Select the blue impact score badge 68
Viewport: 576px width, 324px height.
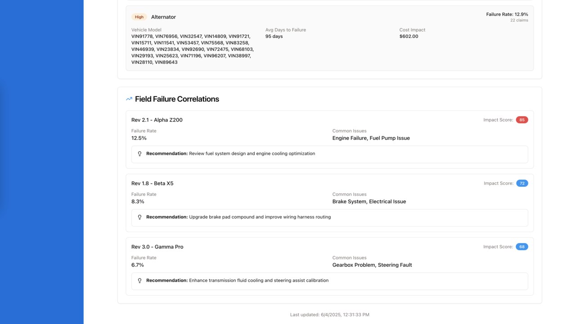[522, 247]
